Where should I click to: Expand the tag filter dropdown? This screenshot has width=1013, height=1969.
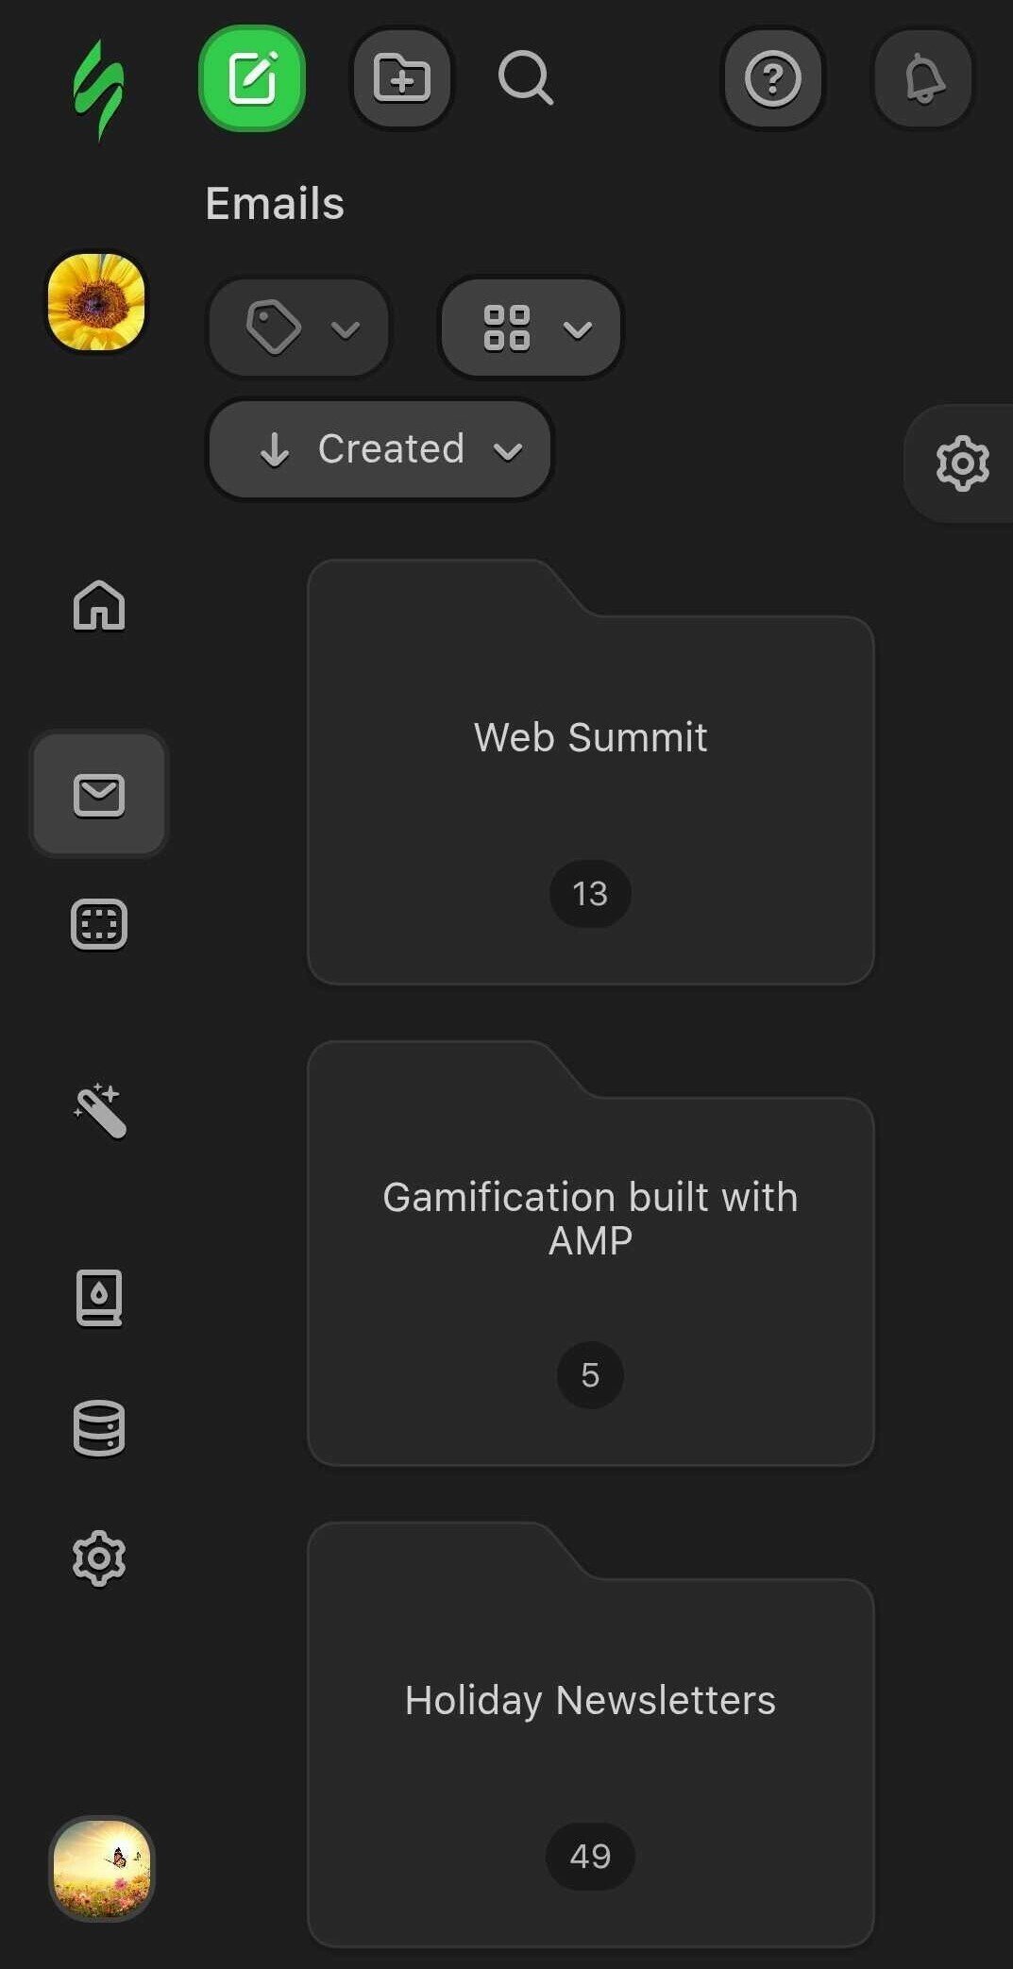tap(298, 328)
